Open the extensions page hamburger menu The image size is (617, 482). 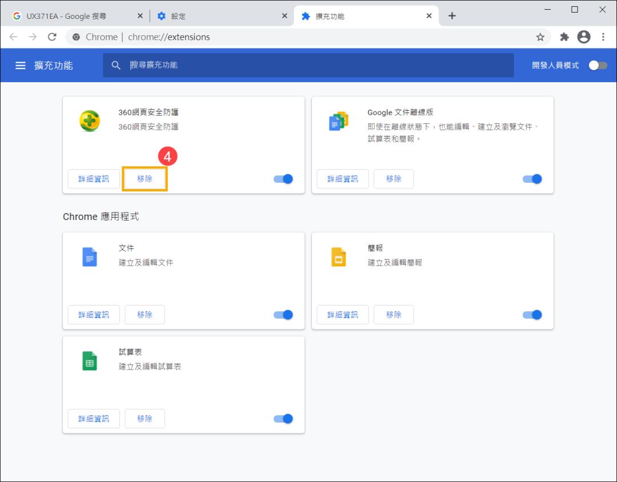(x=21, y=65)
